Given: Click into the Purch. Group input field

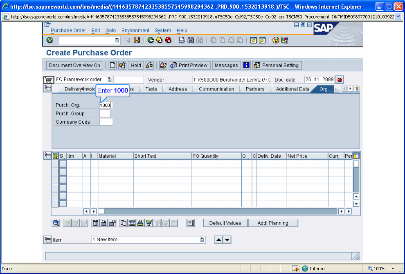Looking at the screenshot, I should (105, 113).
